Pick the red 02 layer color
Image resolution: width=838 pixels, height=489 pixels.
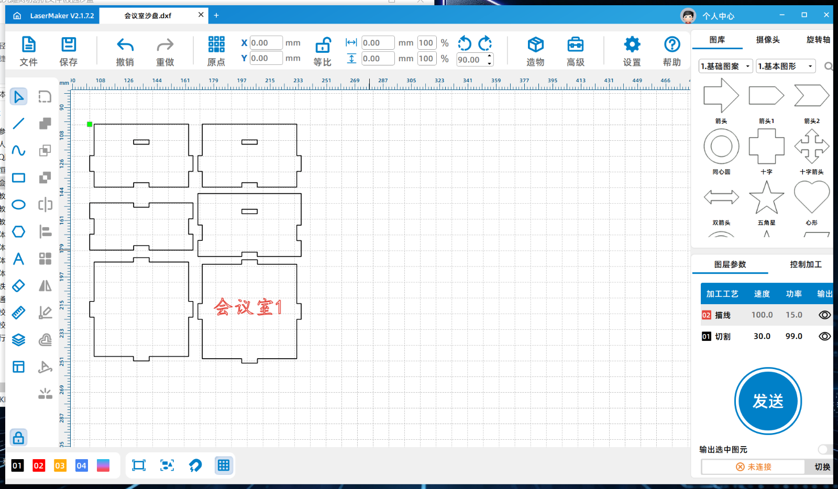coord(39,466)
